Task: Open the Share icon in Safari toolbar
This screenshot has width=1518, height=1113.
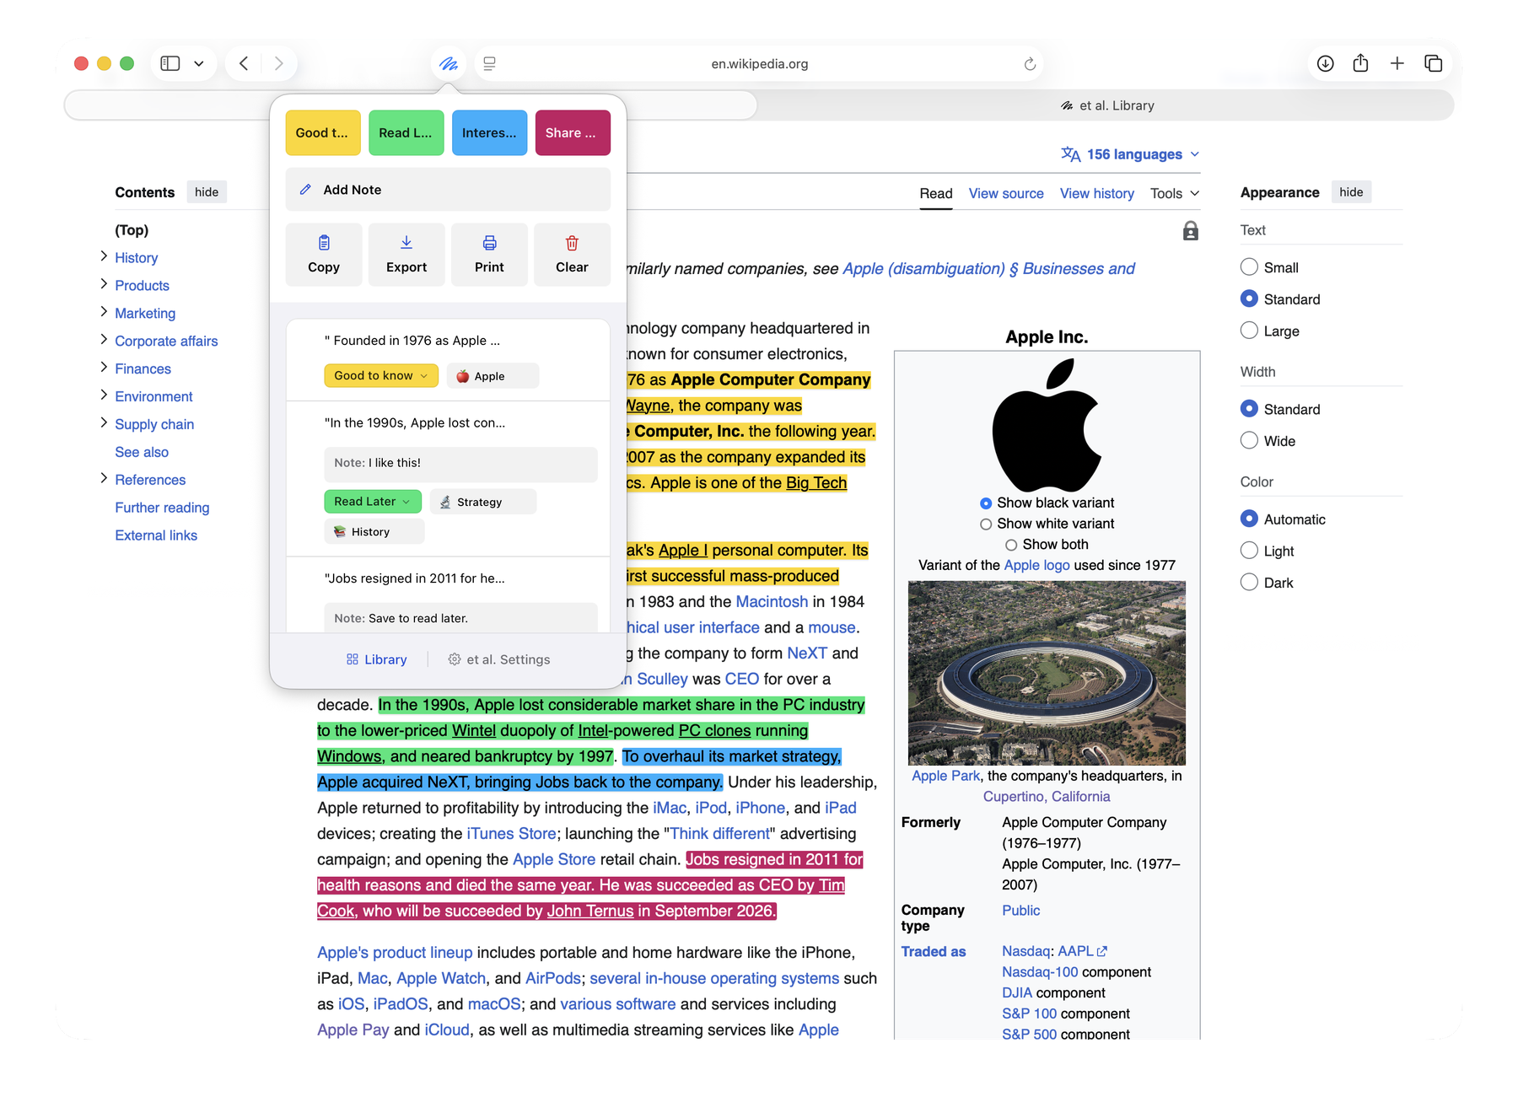Action: (x=1360, y=63)
